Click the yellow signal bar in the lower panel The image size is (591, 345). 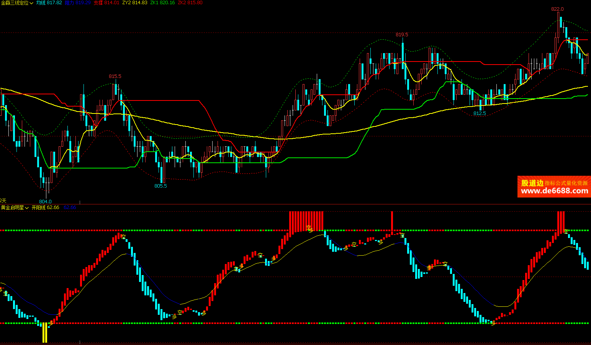click(44, 332)
